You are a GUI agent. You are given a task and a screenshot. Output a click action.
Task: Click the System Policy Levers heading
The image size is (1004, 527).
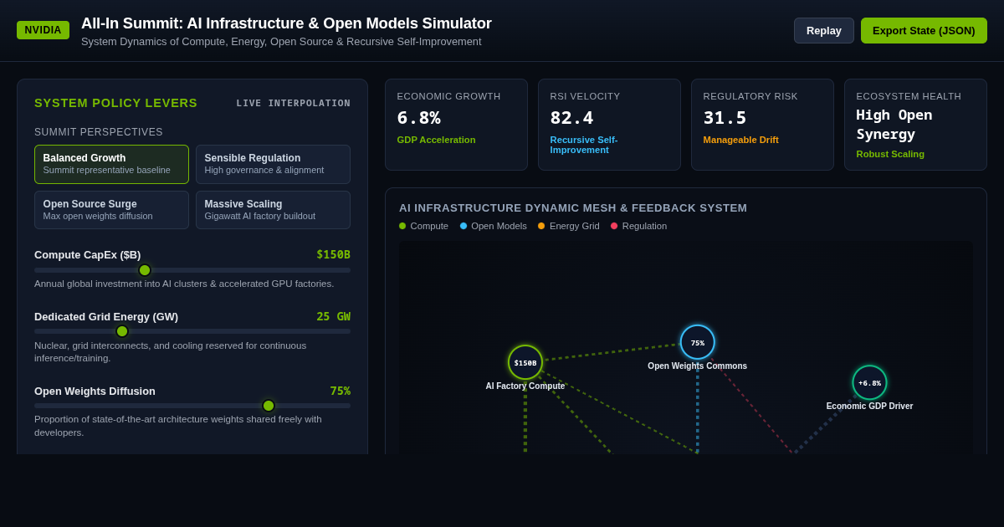115,103
